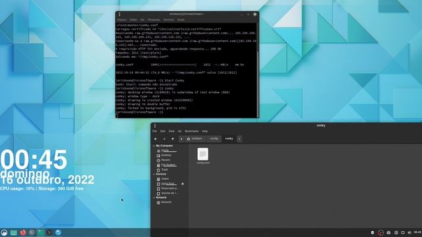Open the terminal window menu dots

pos(119,14)
